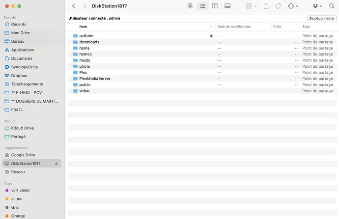This screenshot has width=339, height=219.
Task: Open Applications in the sidebar
Action: point(32,50)
